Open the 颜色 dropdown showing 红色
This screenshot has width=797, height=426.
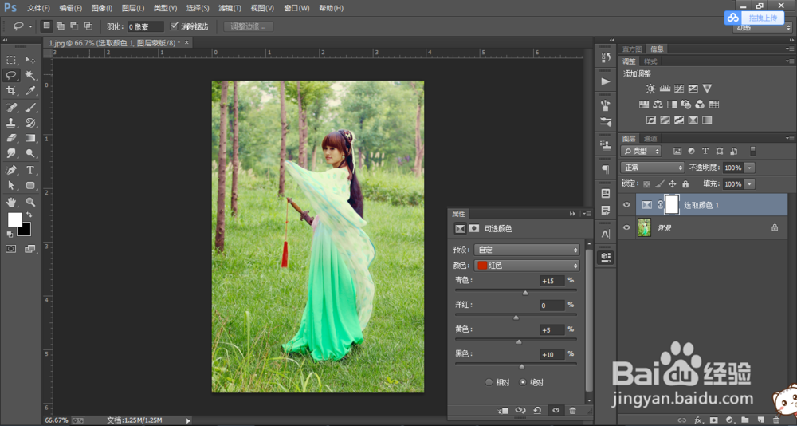pos(527,265)
